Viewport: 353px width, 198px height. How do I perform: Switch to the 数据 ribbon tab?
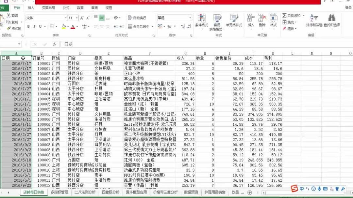pyautogui.click(x=80, y=8)
